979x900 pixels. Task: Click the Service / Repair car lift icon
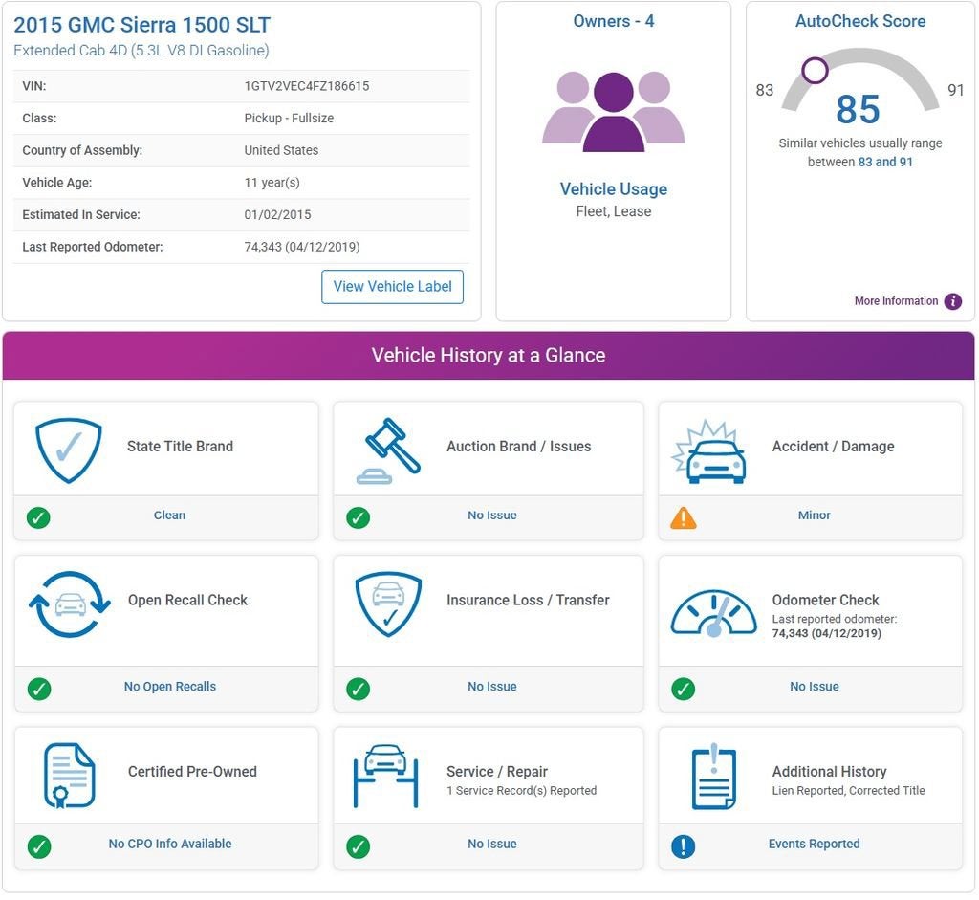tap(385, 776)
